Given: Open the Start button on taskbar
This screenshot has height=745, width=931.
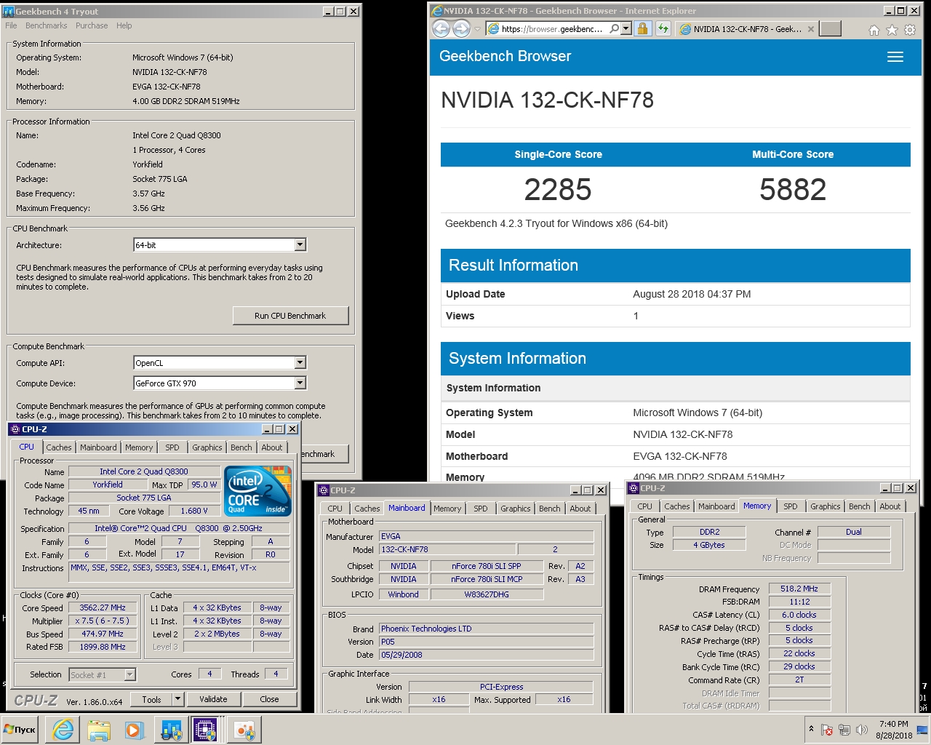Looking at the screenshot, I should (x=20, y=730).
